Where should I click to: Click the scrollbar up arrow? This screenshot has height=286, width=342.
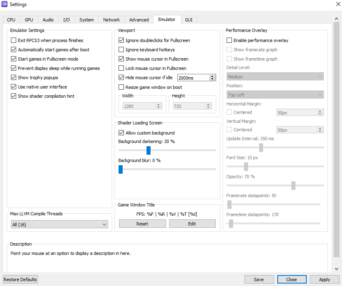(337, 19)
